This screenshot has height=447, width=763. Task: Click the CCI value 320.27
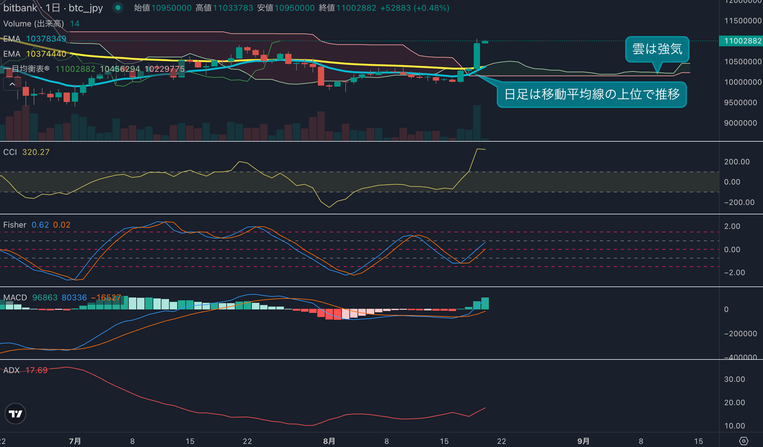point(36,152)
